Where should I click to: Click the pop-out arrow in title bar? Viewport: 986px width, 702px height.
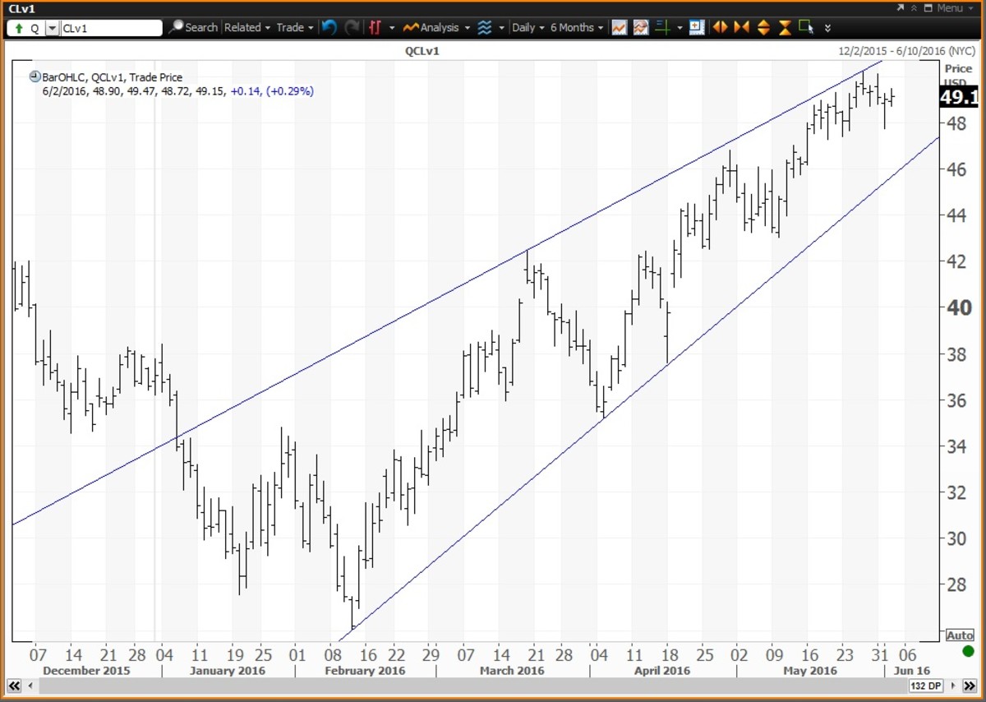[901, 8]
